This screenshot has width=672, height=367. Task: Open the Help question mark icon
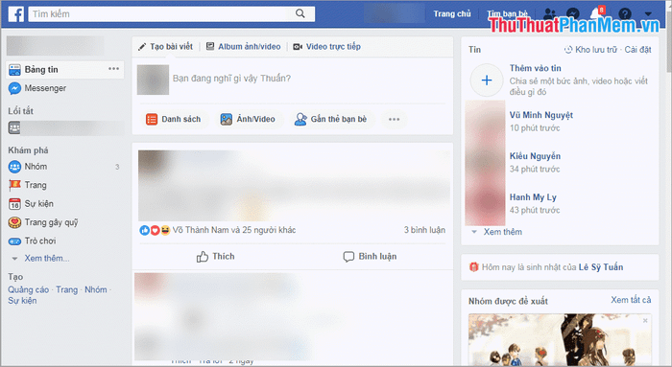[625, 14]
